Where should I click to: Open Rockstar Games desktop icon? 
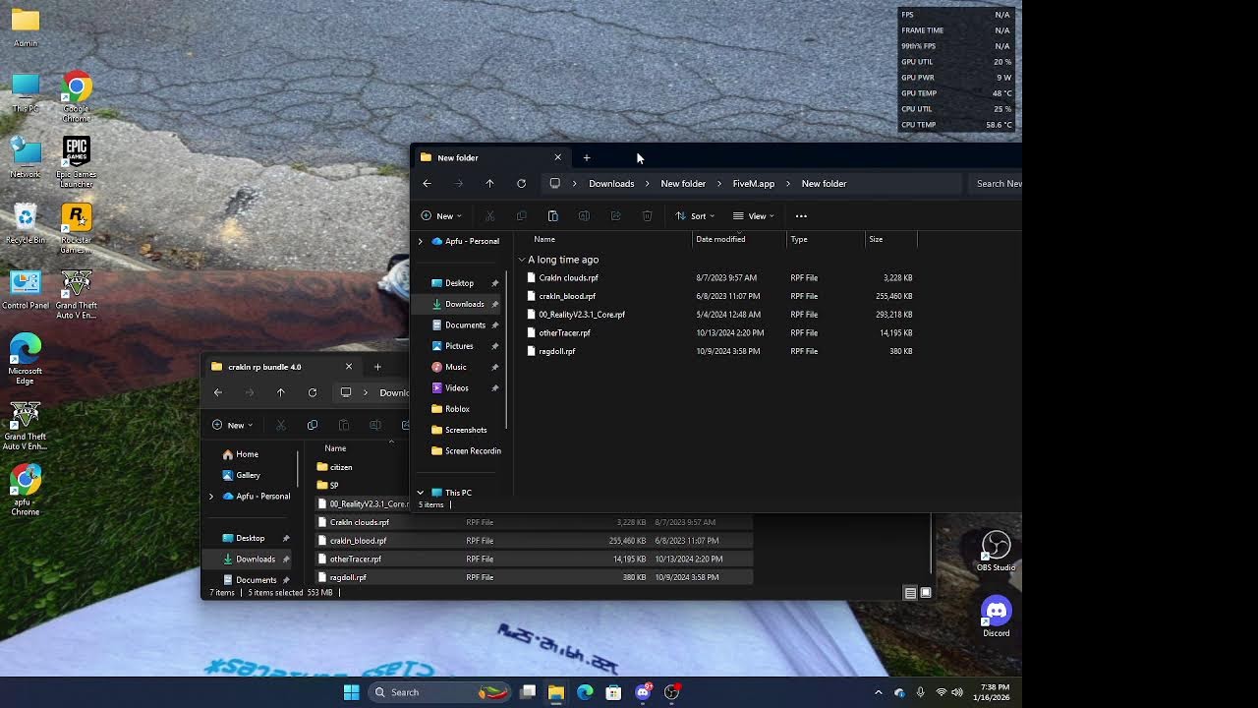[x=76, y=228]
